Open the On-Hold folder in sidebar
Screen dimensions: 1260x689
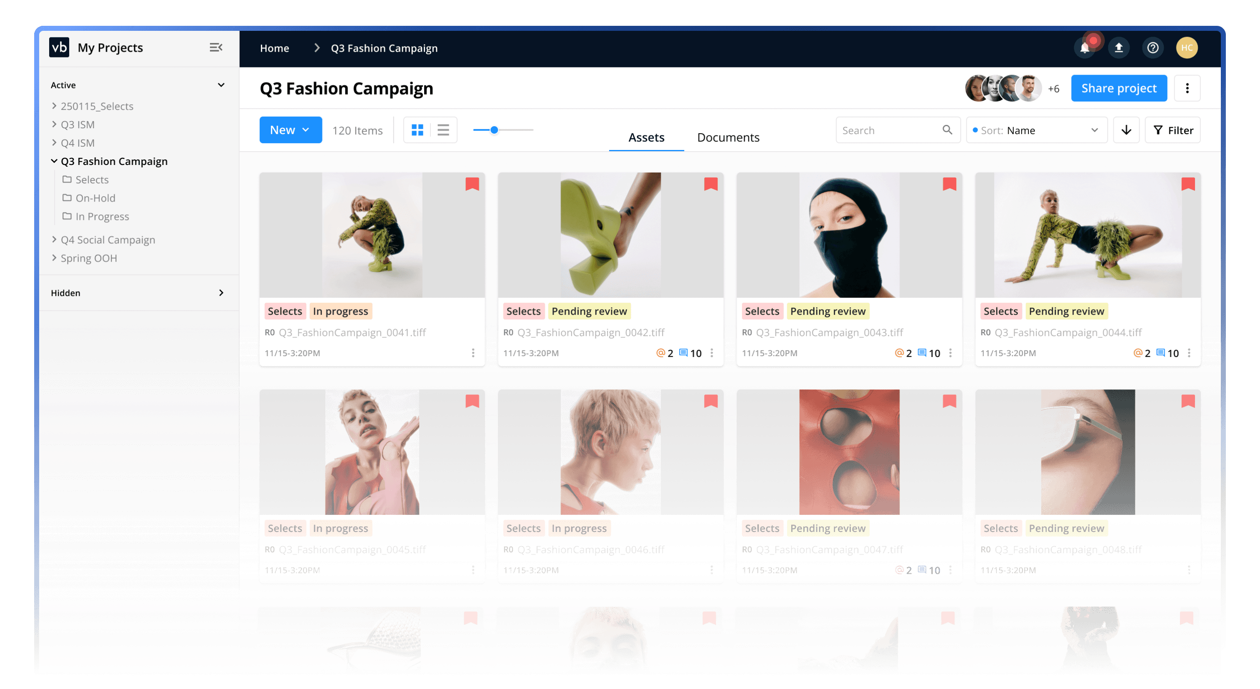(x=95, y=198)
